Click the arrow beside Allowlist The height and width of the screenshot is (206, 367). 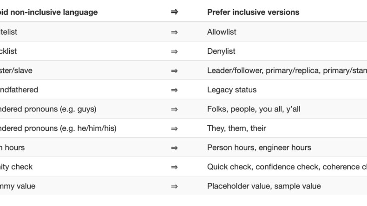[174, 32]
